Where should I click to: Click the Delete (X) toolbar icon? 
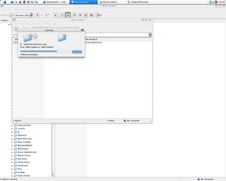[x=86, y=15]
